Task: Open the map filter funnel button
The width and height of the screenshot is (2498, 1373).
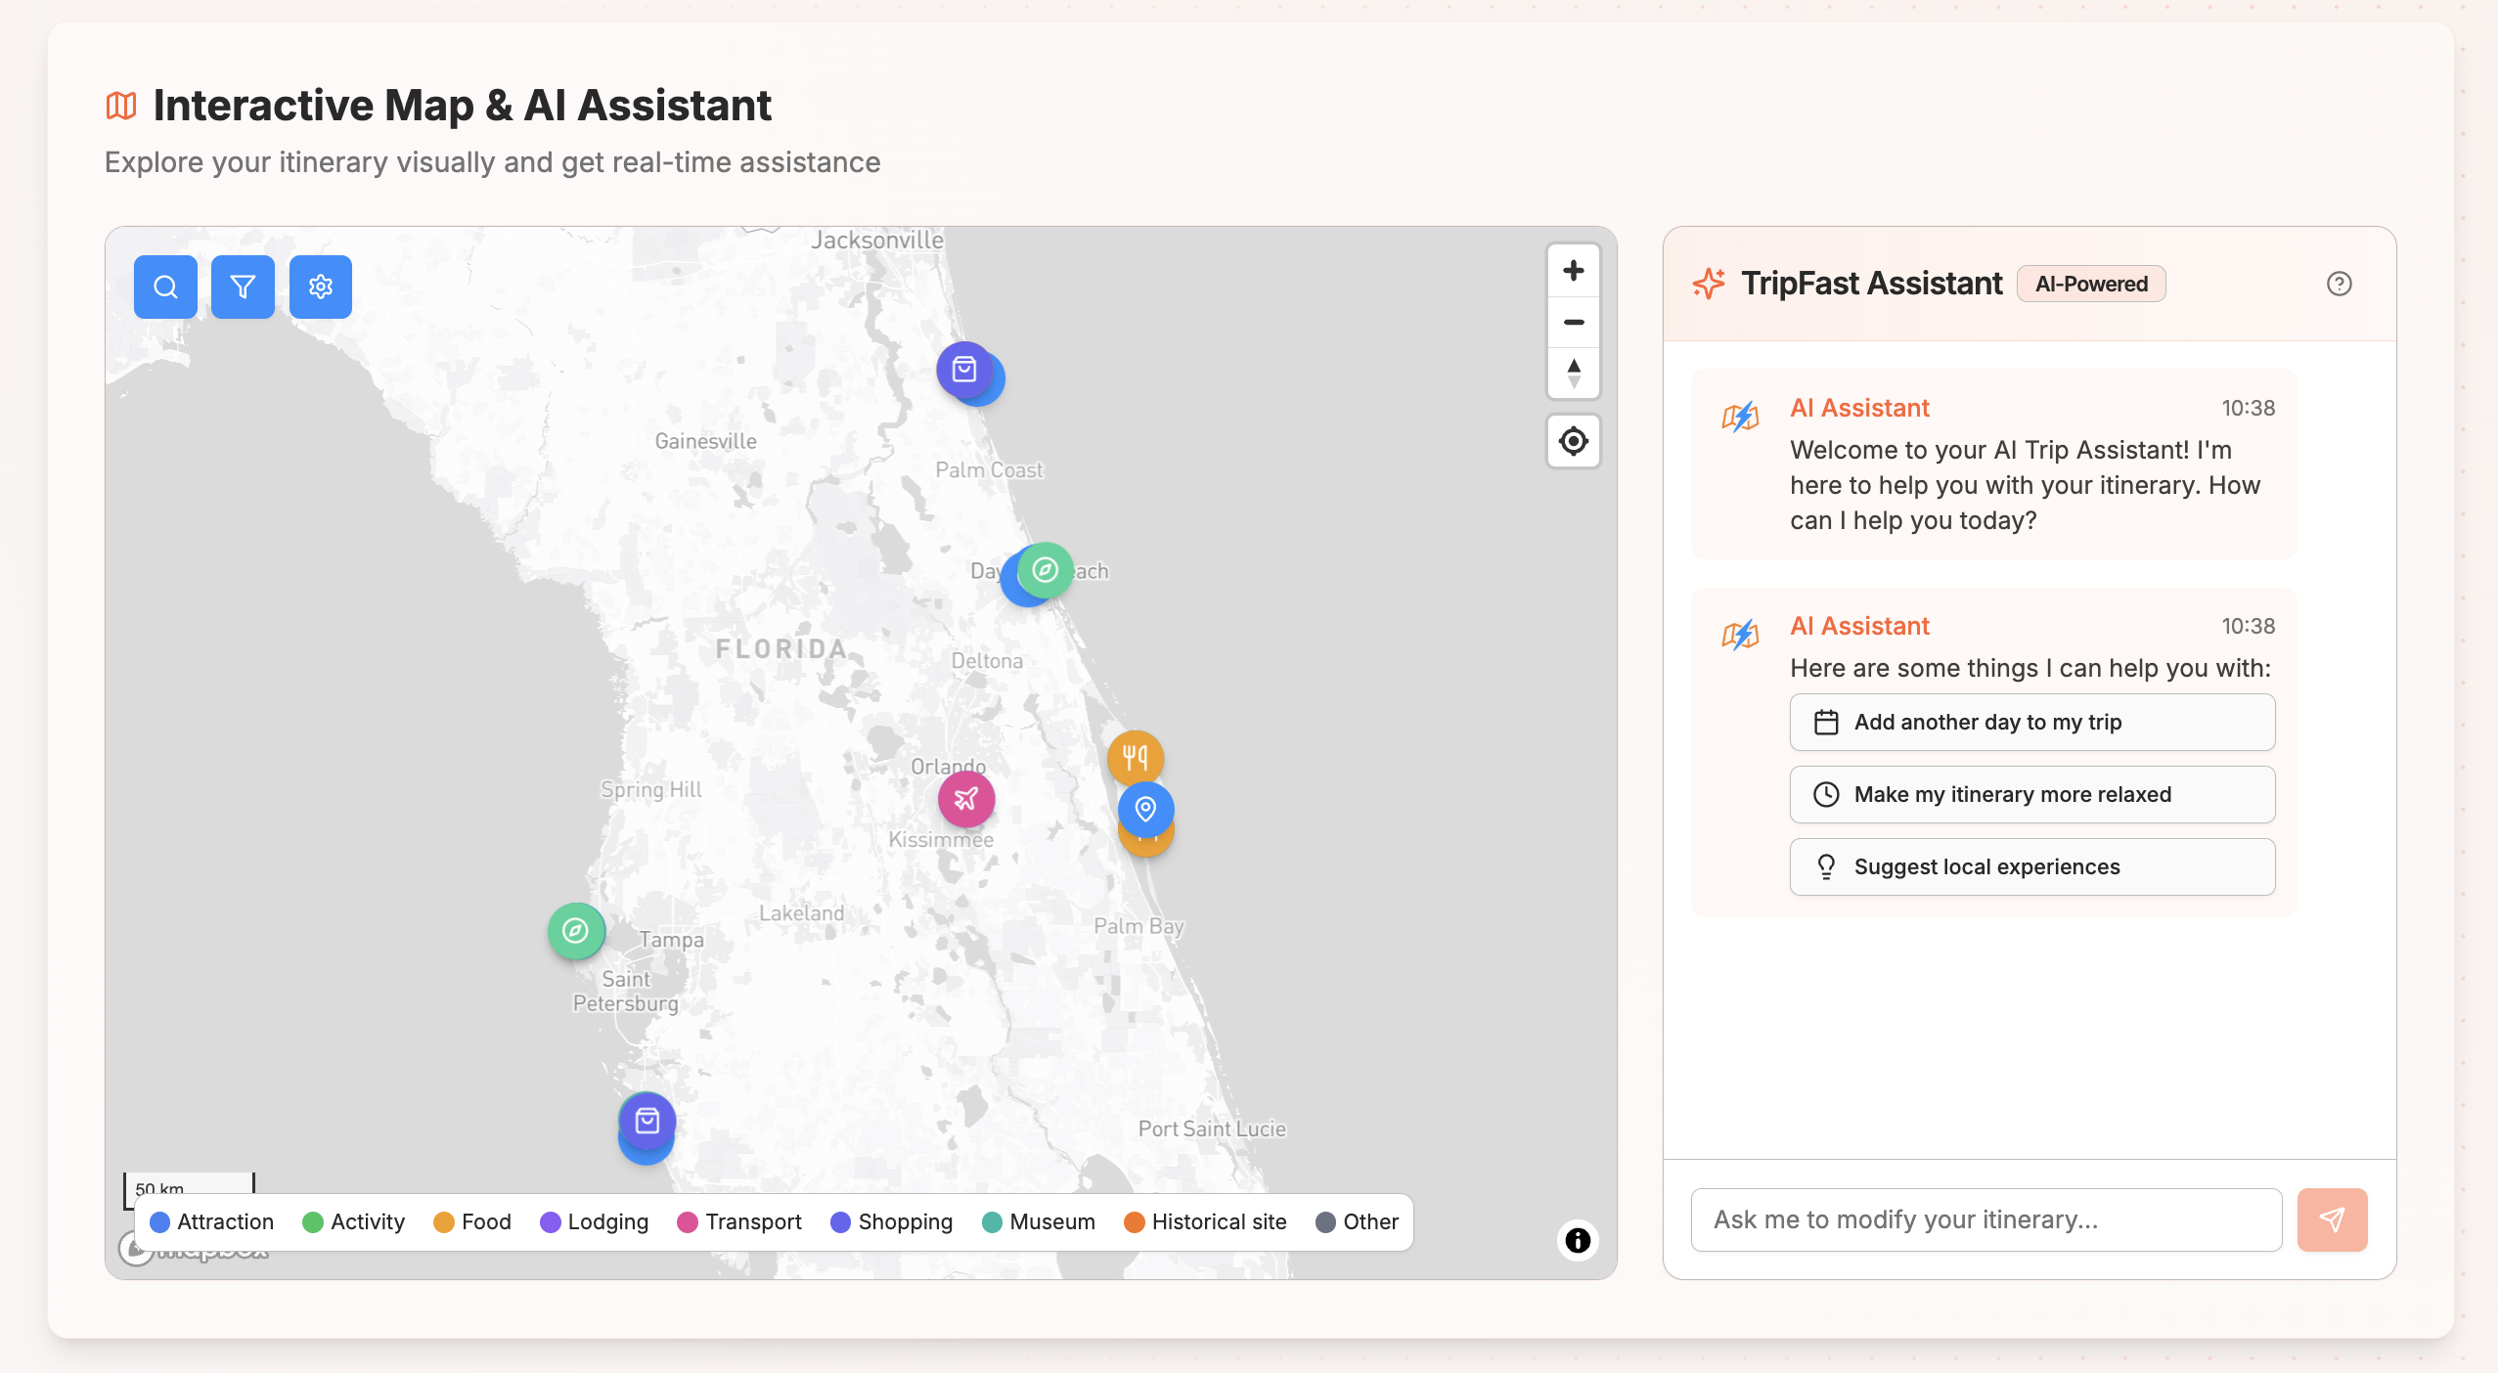Action: click(243, 287)
